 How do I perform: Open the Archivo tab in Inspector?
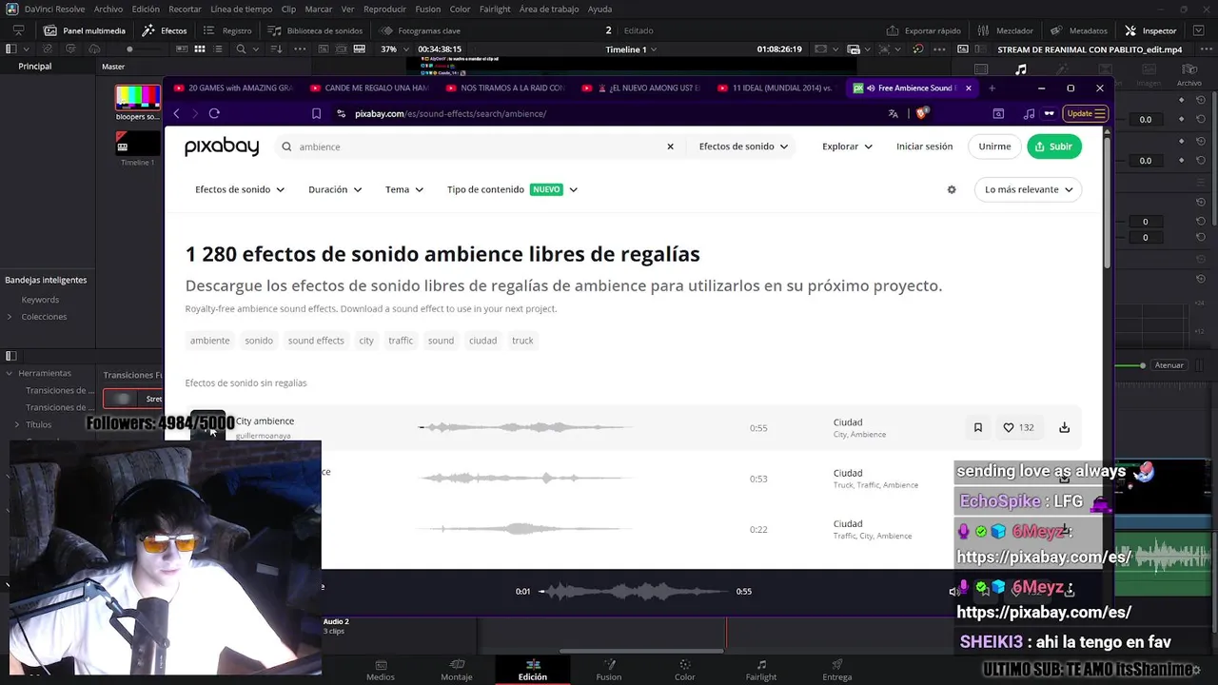click(x=1189, y=75)
